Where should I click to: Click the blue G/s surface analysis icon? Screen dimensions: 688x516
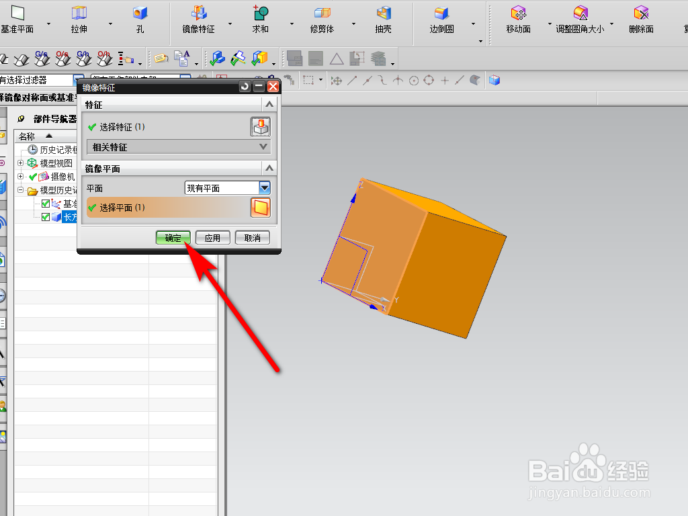(x=42, y=58)
